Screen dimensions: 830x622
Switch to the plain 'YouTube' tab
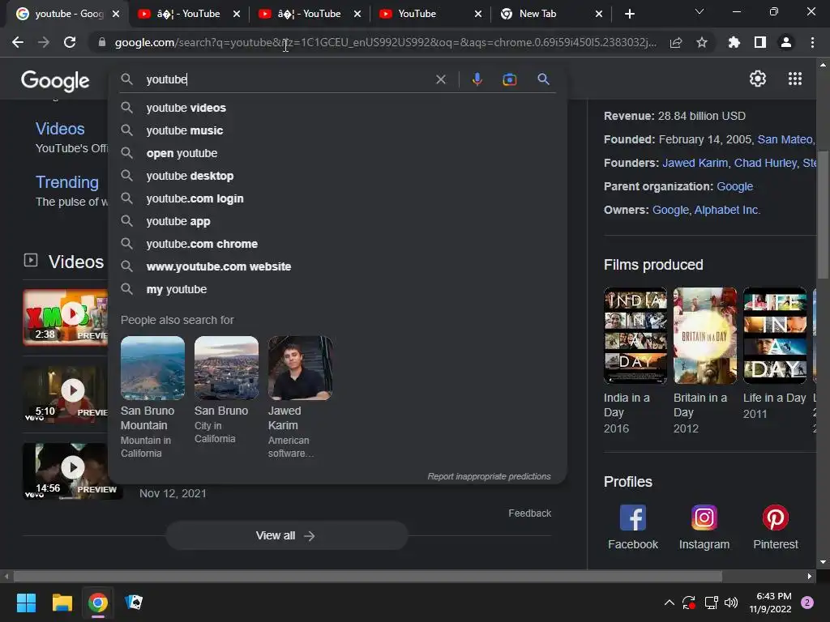coord(430,14)
